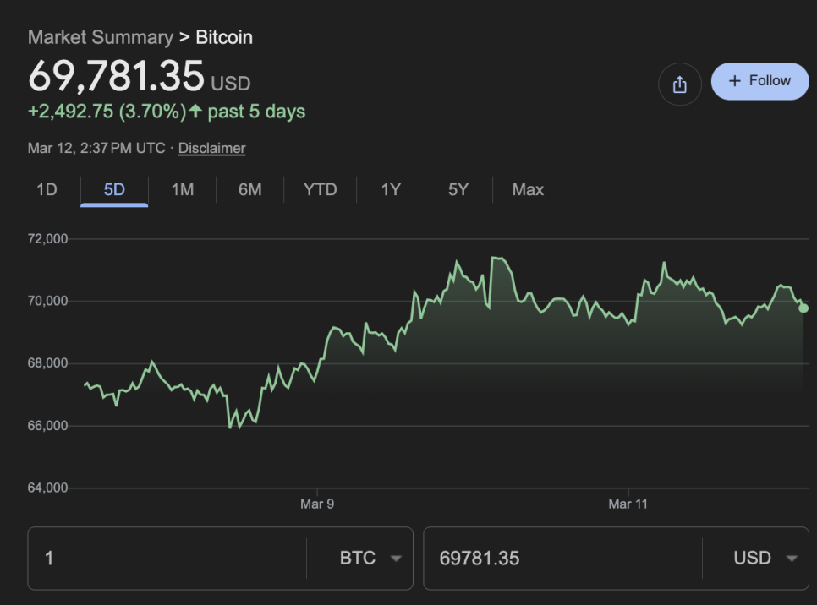Show the YTD chart range
The height and width of the screenshot is (605, 817).
(x=320, y=190)
